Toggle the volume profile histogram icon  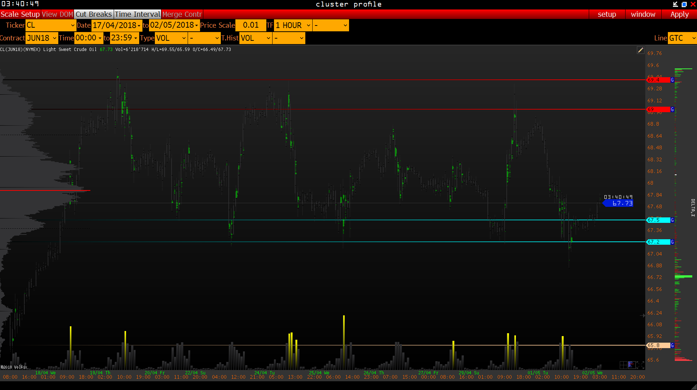click(632, 365)
